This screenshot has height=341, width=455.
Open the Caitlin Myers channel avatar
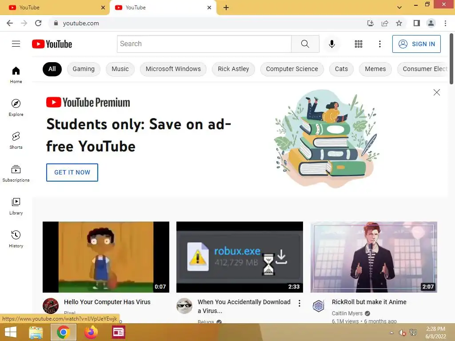pos(318,305)
